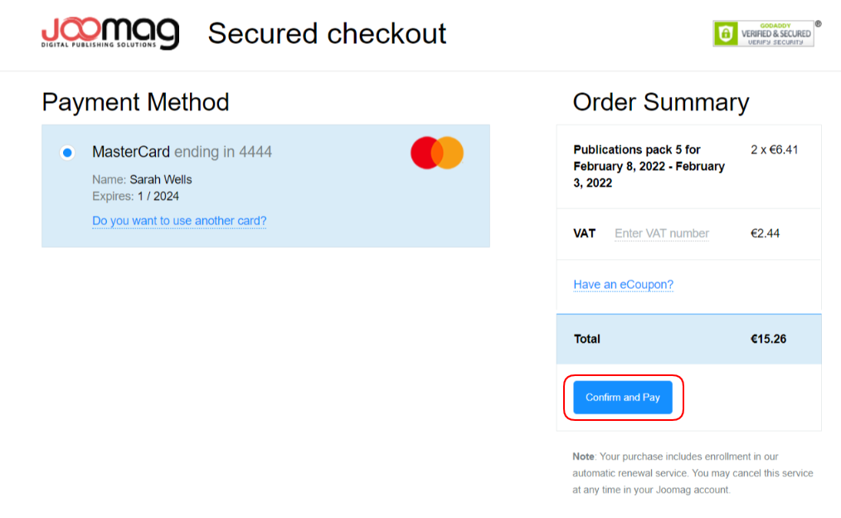841x518 pixels.
Task: Open the "Have an eCoupon?" link
Action: point(623,285)
